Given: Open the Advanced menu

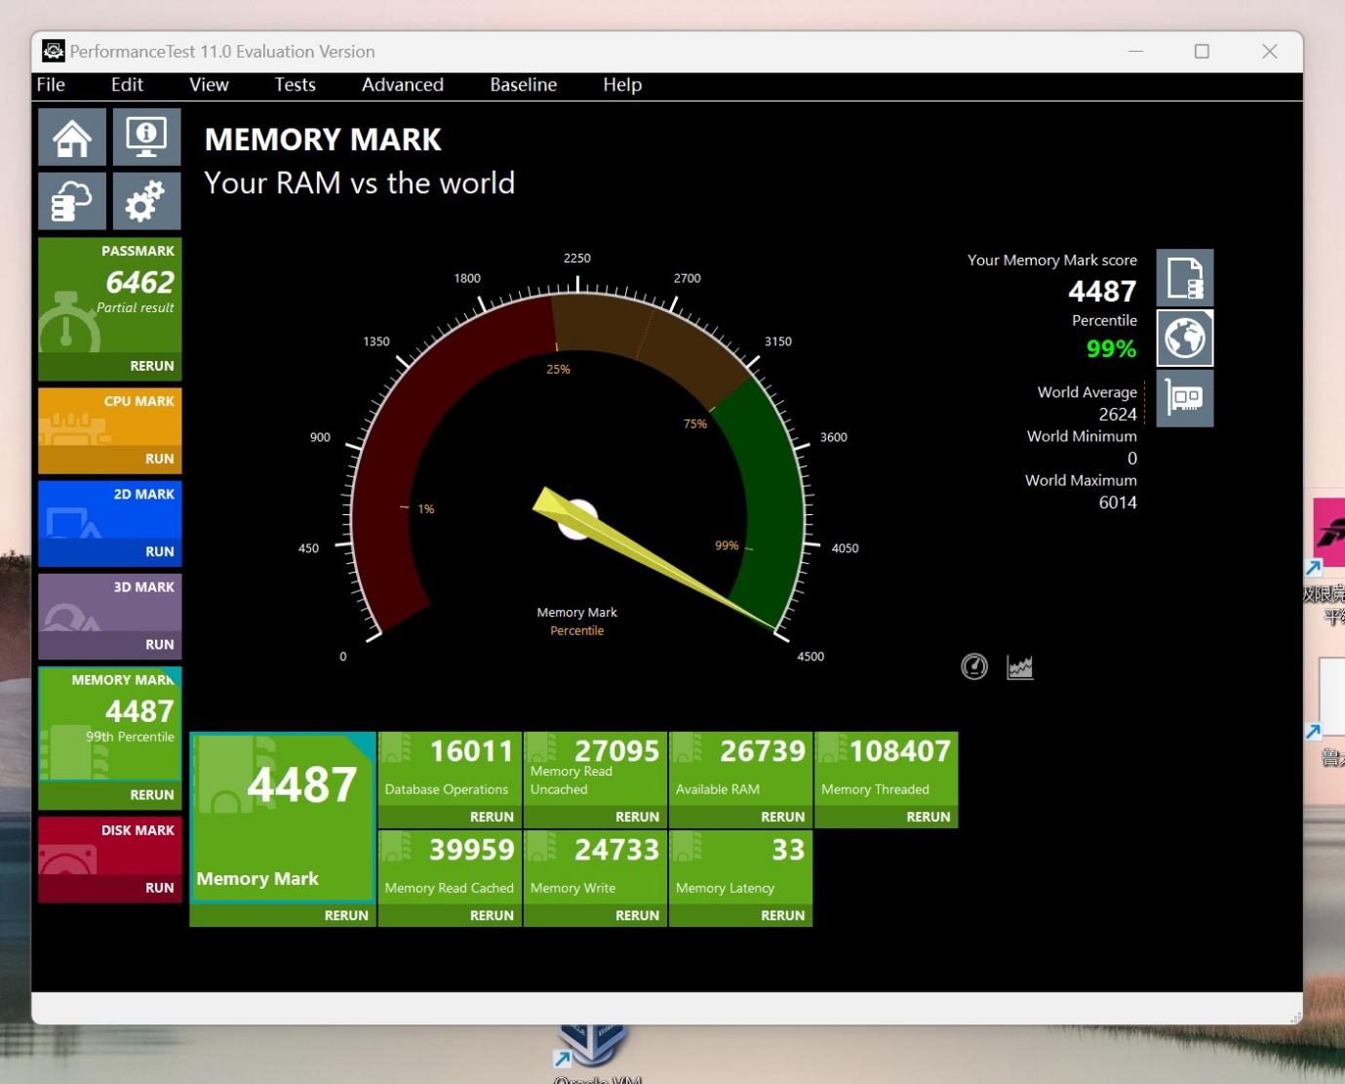Looking at the screenshot, I should pos(402,85).
